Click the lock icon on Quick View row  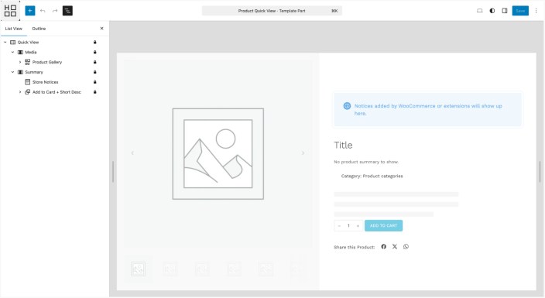95,42
